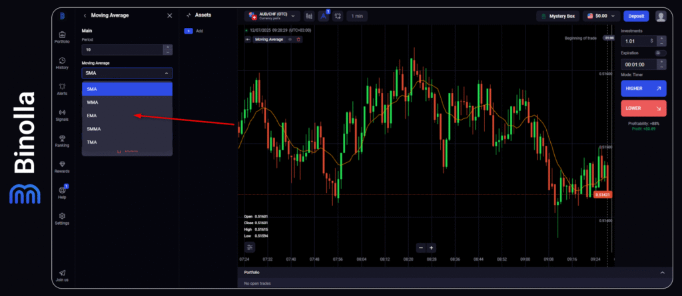Expand the Portfolio panel chevron
Image resolution: width=682 pixels, height=296 pixels.
point(661,273)
